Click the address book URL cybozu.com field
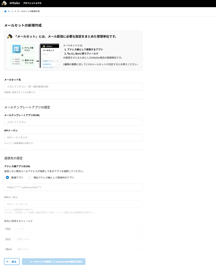Viewport: 216px width, 270px height. (x=73, y=187)
